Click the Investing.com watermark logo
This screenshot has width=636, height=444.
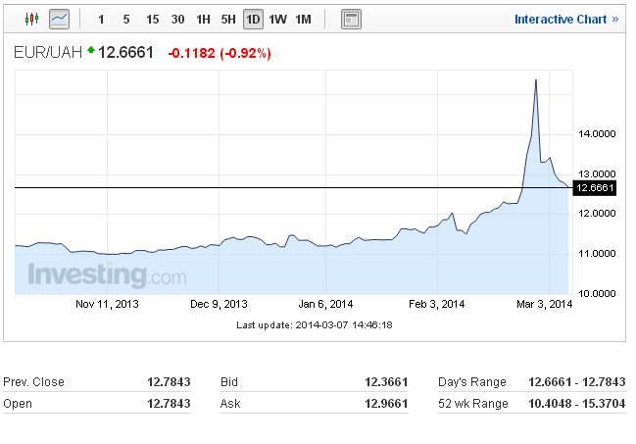pos(108,274)
